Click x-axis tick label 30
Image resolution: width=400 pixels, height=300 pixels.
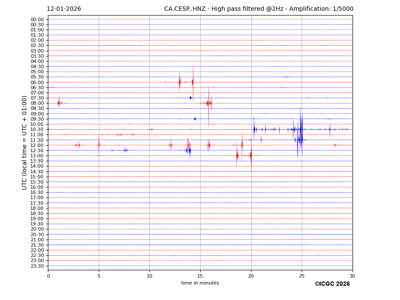pos(352,276)
